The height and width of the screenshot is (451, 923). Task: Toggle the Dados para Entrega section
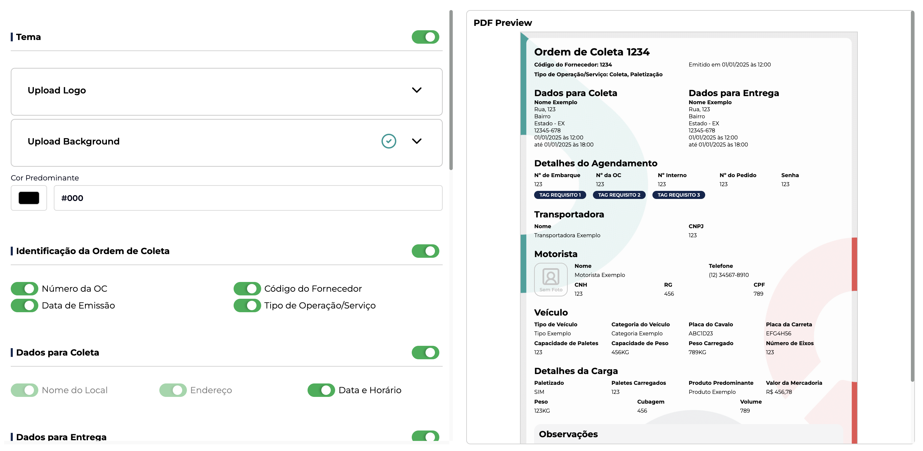pos(425,436)
